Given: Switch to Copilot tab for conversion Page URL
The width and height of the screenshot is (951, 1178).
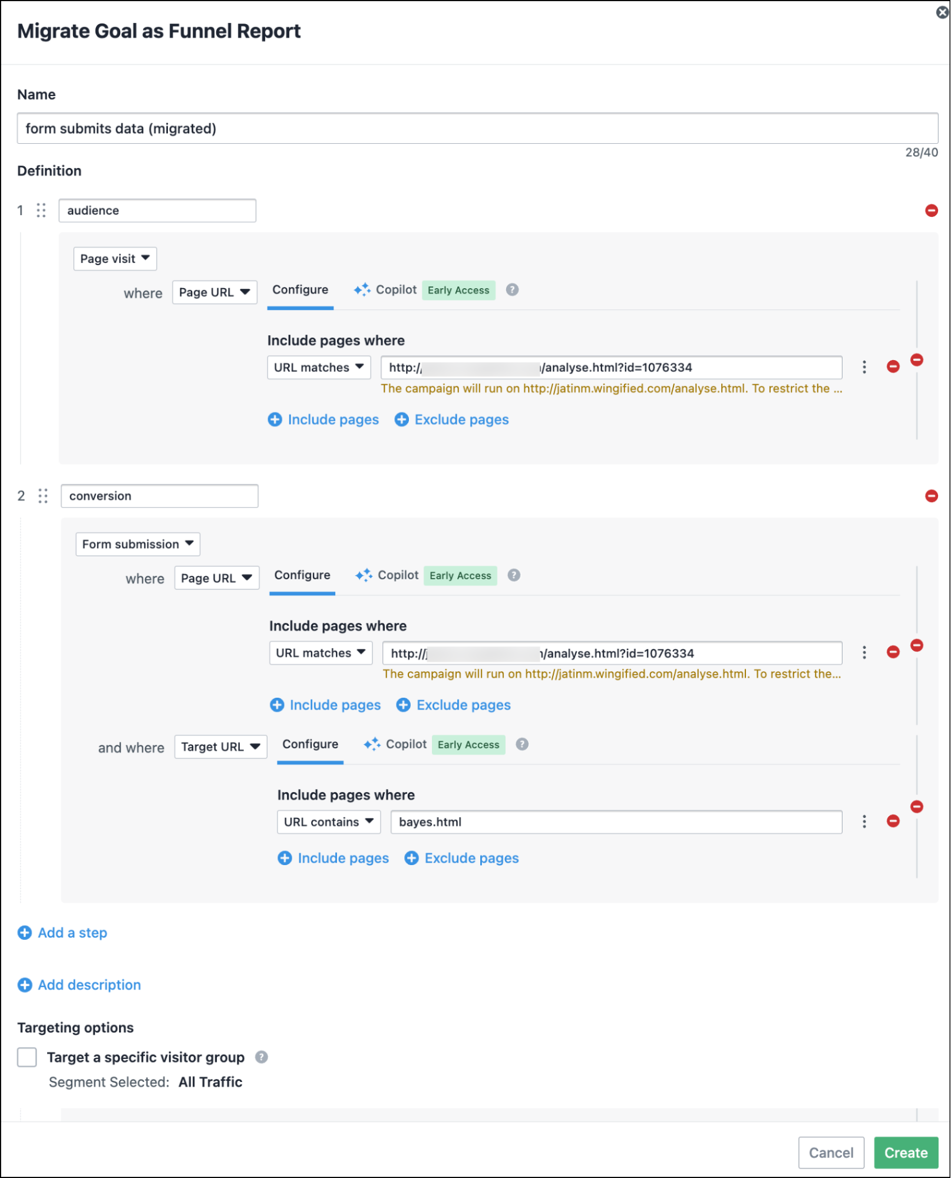Looking at the screenshot, I should tap(387, 575).
